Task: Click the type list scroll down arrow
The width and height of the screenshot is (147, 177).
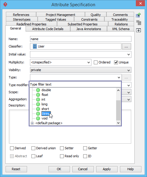Action: click(118, 123)
